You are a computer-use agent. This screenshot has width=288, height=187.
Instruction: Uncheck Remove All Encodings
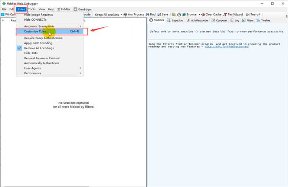(50, 48)
